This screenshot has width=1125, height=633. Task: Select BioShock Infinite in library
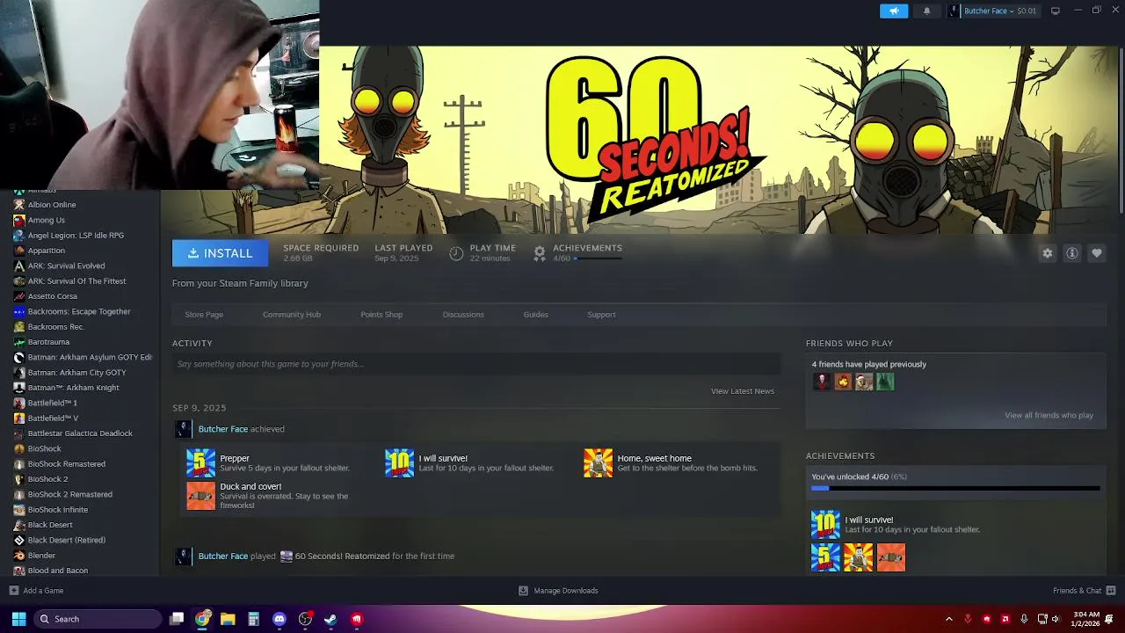tap(57, 510)
